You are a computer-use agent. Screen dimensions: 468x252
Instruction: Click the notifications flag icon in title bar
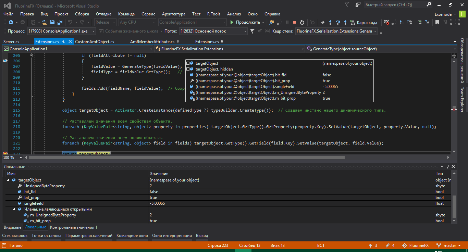(347, 5)
